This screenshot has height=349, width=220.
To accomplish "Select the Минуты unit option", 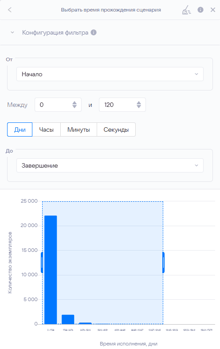I will (x=79, y=129).
